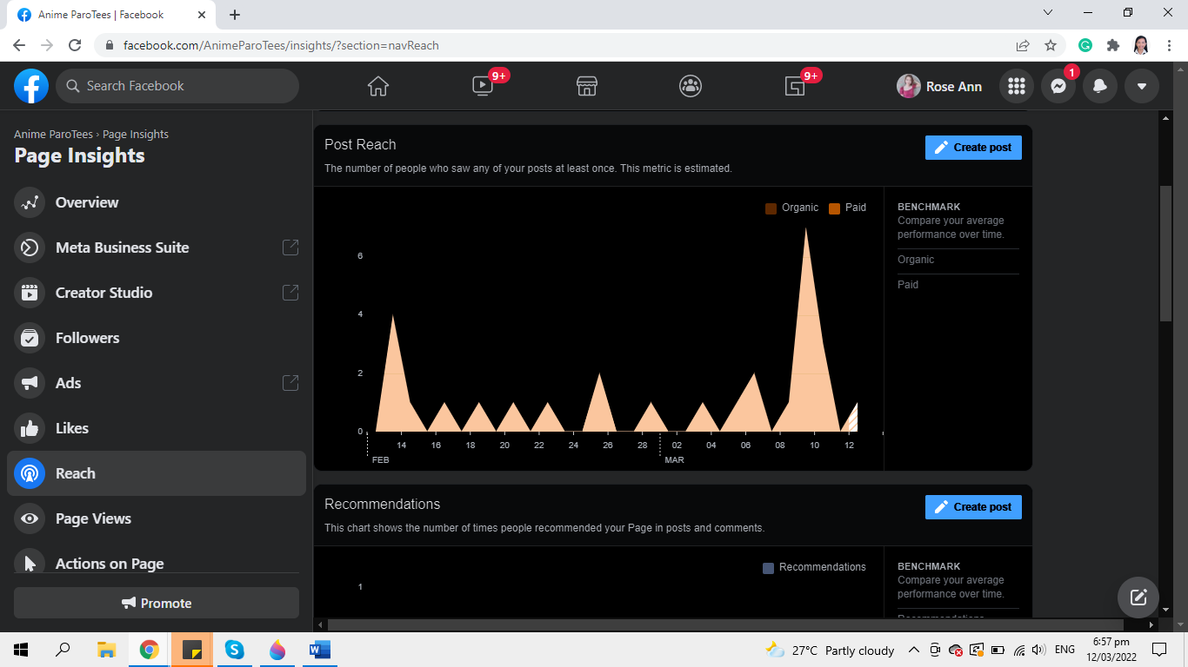Screen dimensions: 1188x667
Task: Open the weather widget 27°C Partly cloudy
Action: point(830,650)
